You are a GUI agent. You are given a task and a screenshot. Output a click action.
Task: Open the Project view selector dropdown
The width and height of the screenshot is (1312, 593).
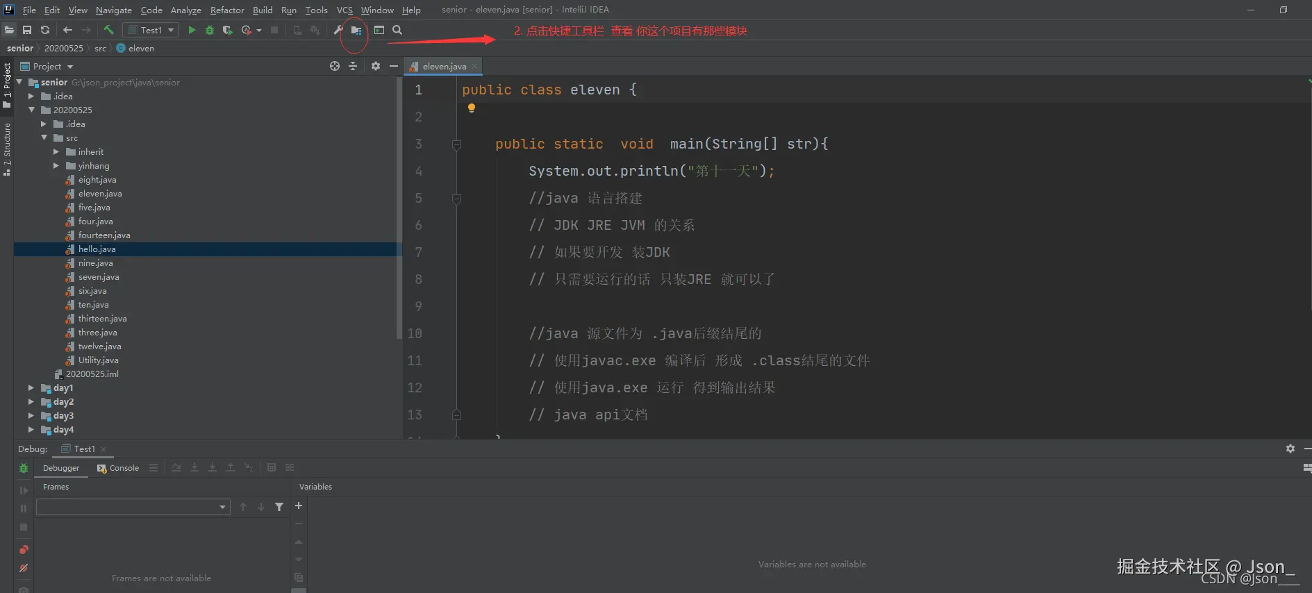(47, 66)
